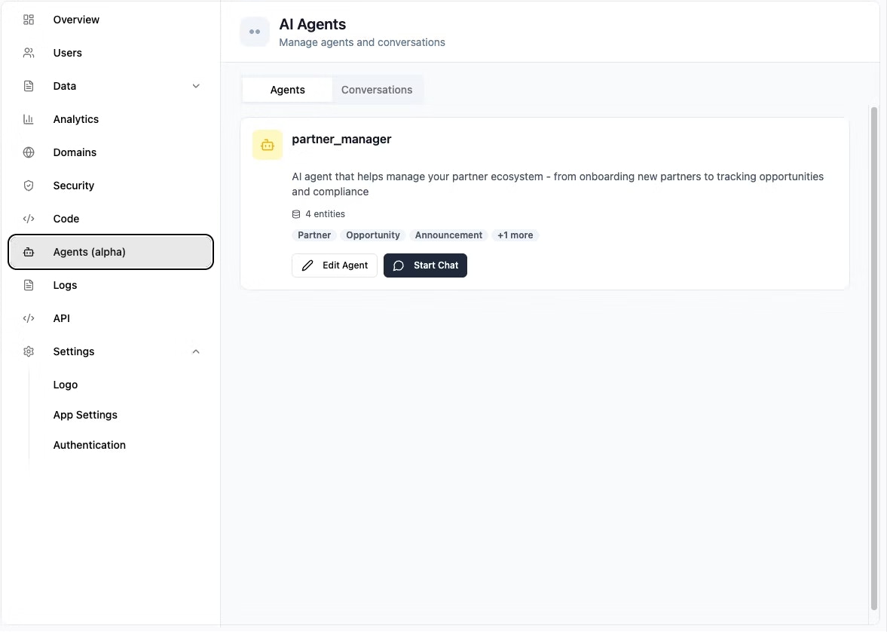Click the Code angle-brackets icon
This screenshot has width=887, height=632.
(28, 218)
